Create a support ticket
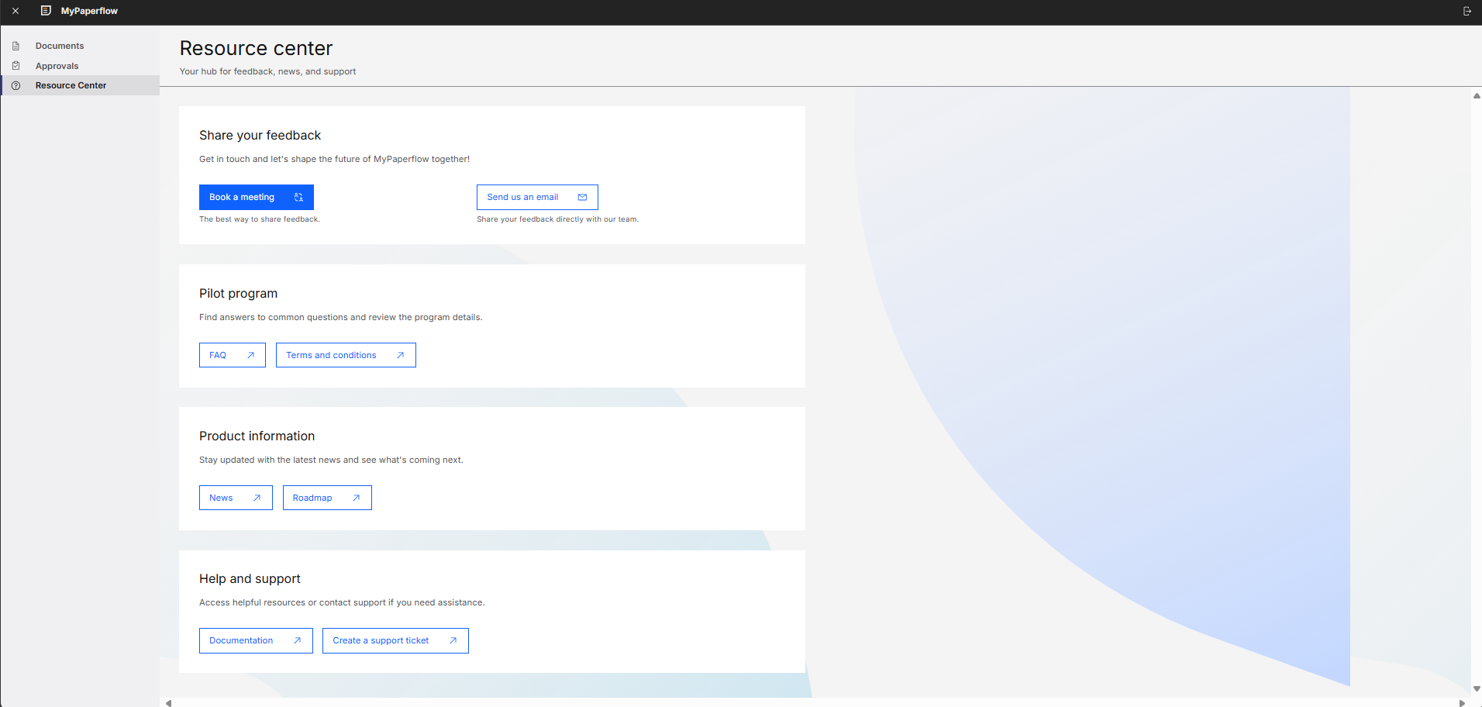Viewport: 1482px width, 707px height. coord(395,640)
